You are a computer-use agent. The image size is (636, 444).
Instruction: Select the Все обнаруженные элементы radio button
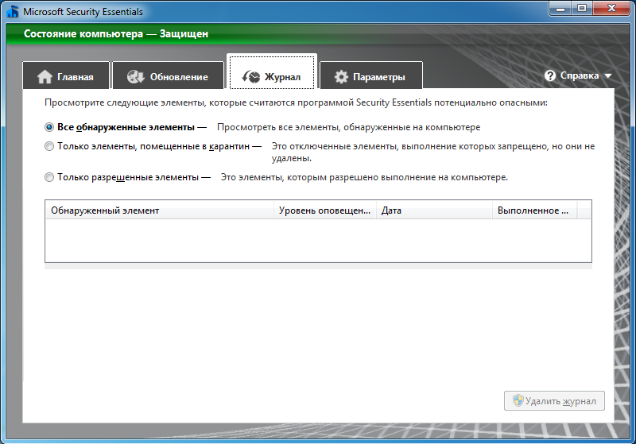pos(49,127)
